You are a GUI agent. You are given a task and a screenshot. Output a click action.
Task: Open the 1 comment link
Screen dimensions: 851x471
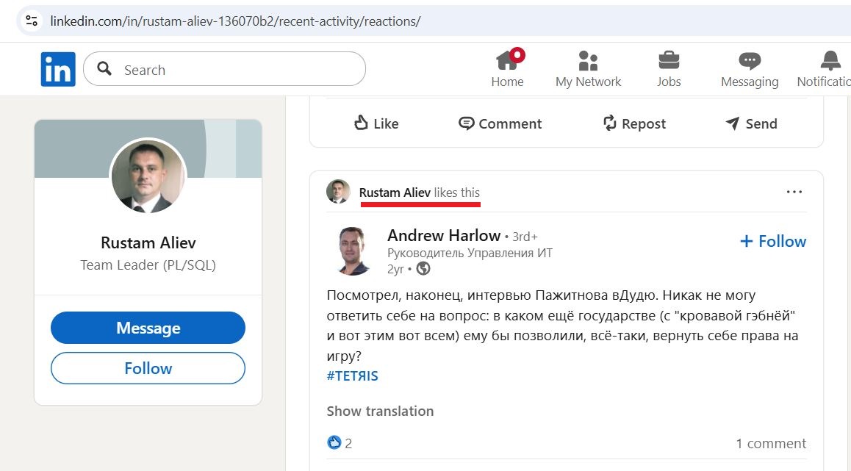770,442
